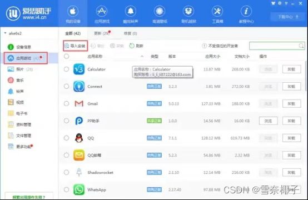Click 浏览 for PP助手

point(268,121)
